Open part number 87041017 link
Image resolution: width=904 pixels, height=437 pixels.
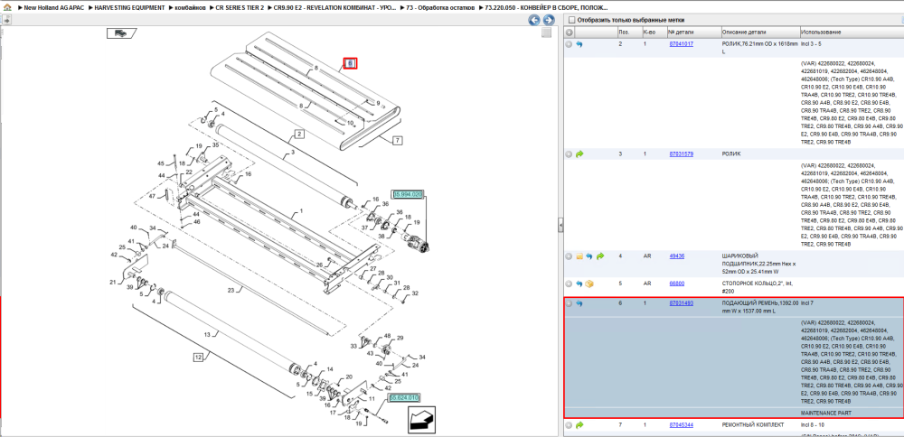(x=681, y=43)
